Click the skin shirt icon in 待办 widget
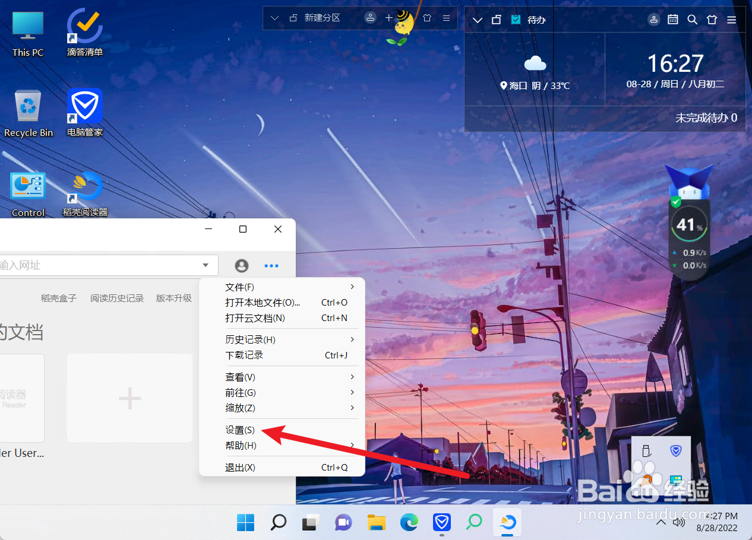Screen dimensions: 752x540 [x=712, y=20]
